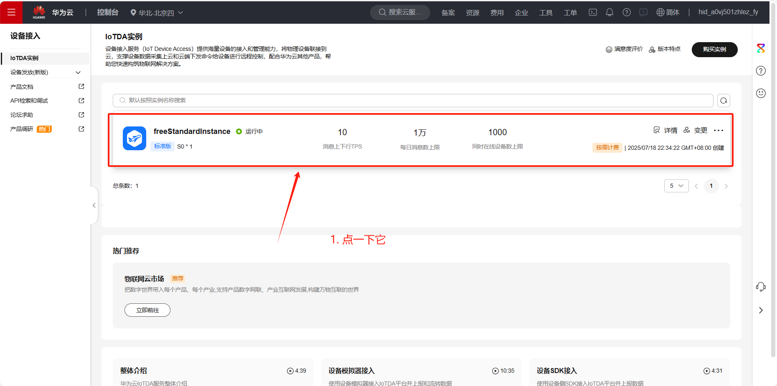Open 产品文档 in the sidebar
The image size is (777, 386).
(x=22, y=87)
